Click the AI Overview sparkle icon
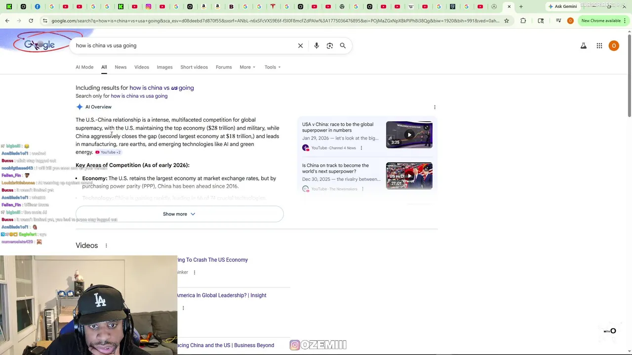Image resolution: width=632 pixels, height=355 pixels. point(79,107)
